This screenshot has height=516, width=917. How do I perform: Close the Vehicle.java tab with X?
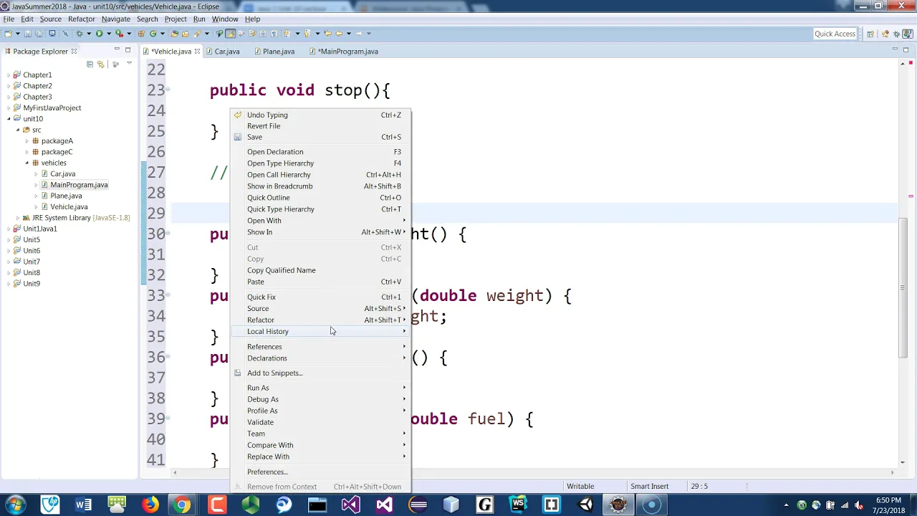pyautogui.click(x=197, y=52)
